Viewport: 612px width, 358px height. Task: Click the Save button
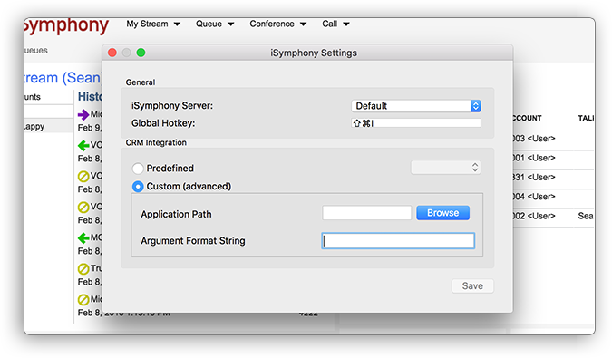472,285
